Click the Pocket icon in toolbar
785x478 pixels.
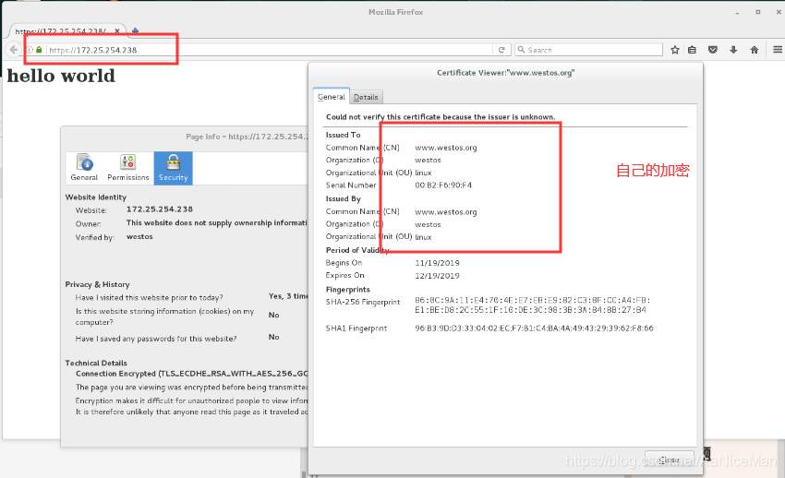click(x=713, y=50)
